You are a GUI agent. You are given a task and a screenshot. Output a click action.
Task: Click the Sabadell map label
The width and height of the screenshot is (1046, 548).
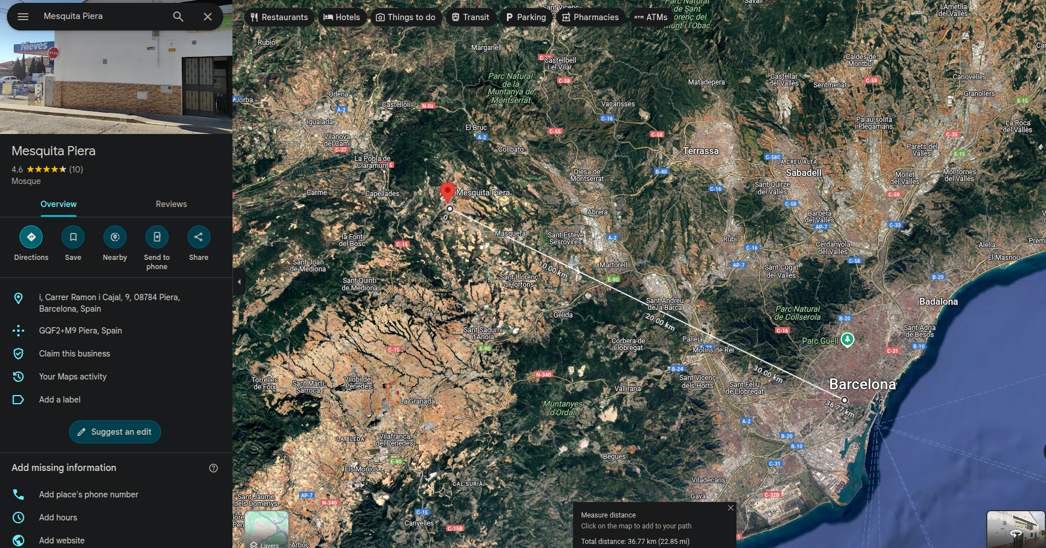point(804,173)
